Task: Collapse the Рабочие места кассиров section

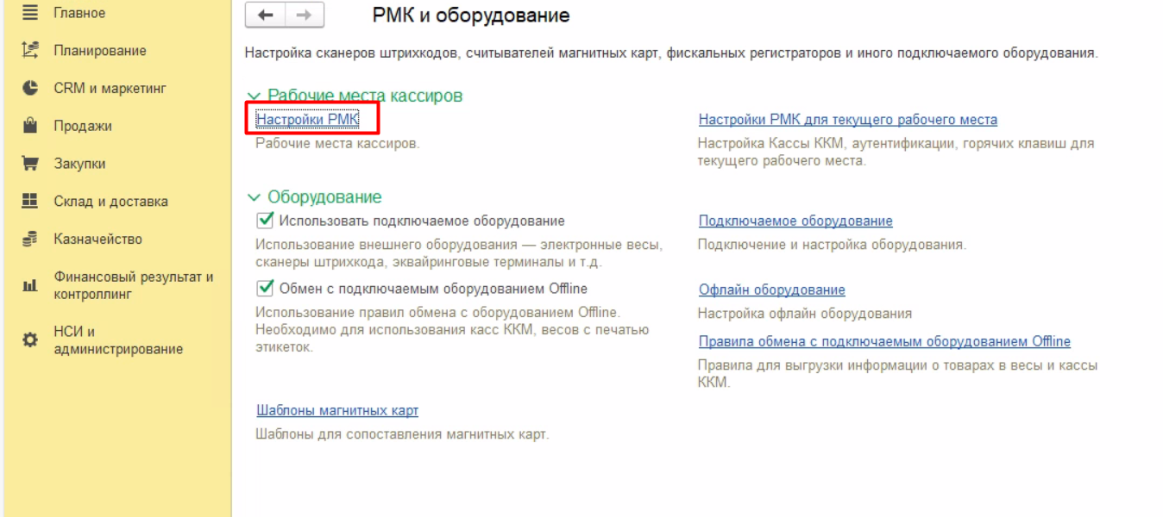Action: 254,97
